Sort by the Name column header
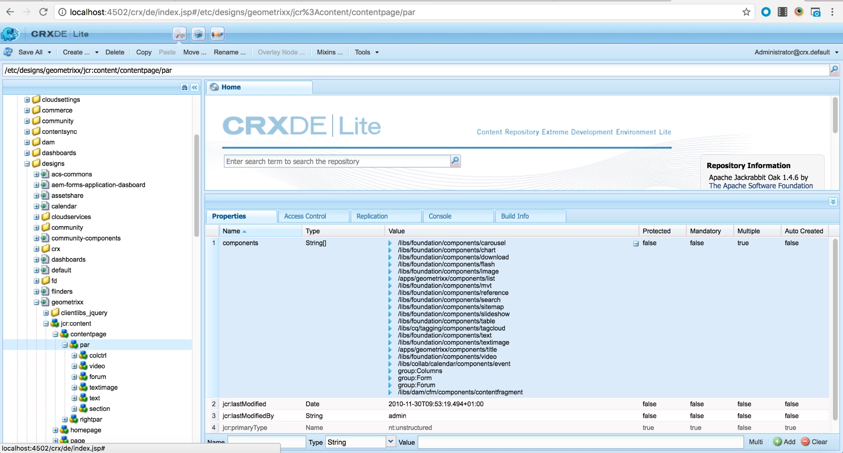The width and height of the screenshot is (843, 453). click(260, 231)
